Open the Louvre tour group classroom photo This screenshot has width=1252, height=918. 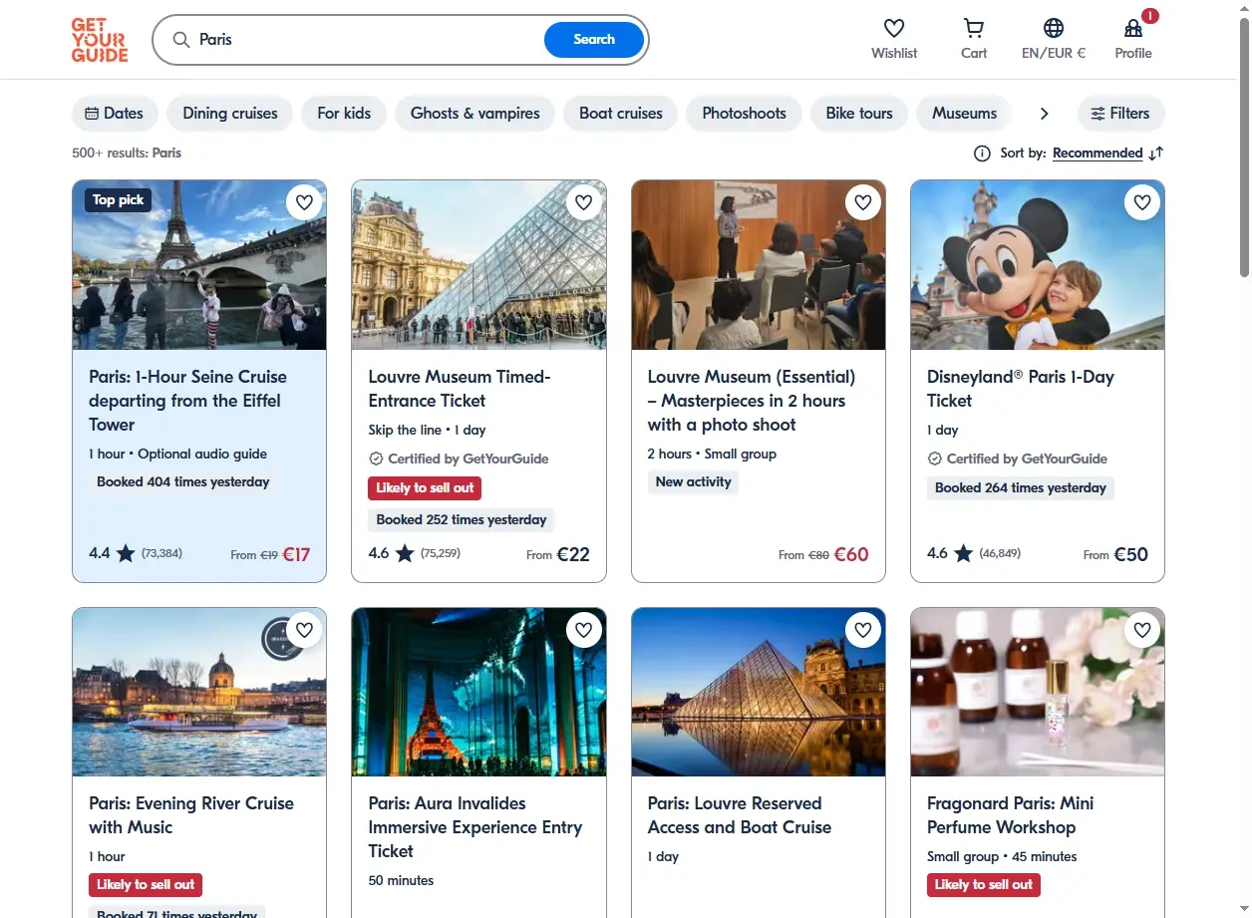click(x=759, y=265)
